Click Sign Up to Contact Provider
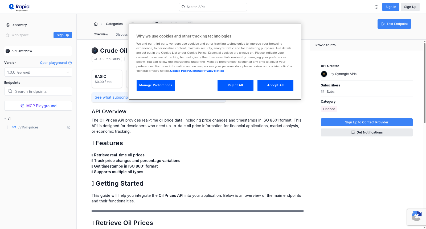The image size is (426, 229). pos(367,122)
